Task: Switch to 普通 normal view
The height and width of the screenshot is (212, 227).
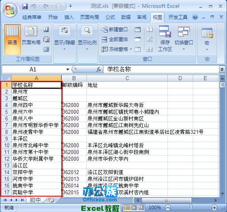Action: click(x=13, y=39)
